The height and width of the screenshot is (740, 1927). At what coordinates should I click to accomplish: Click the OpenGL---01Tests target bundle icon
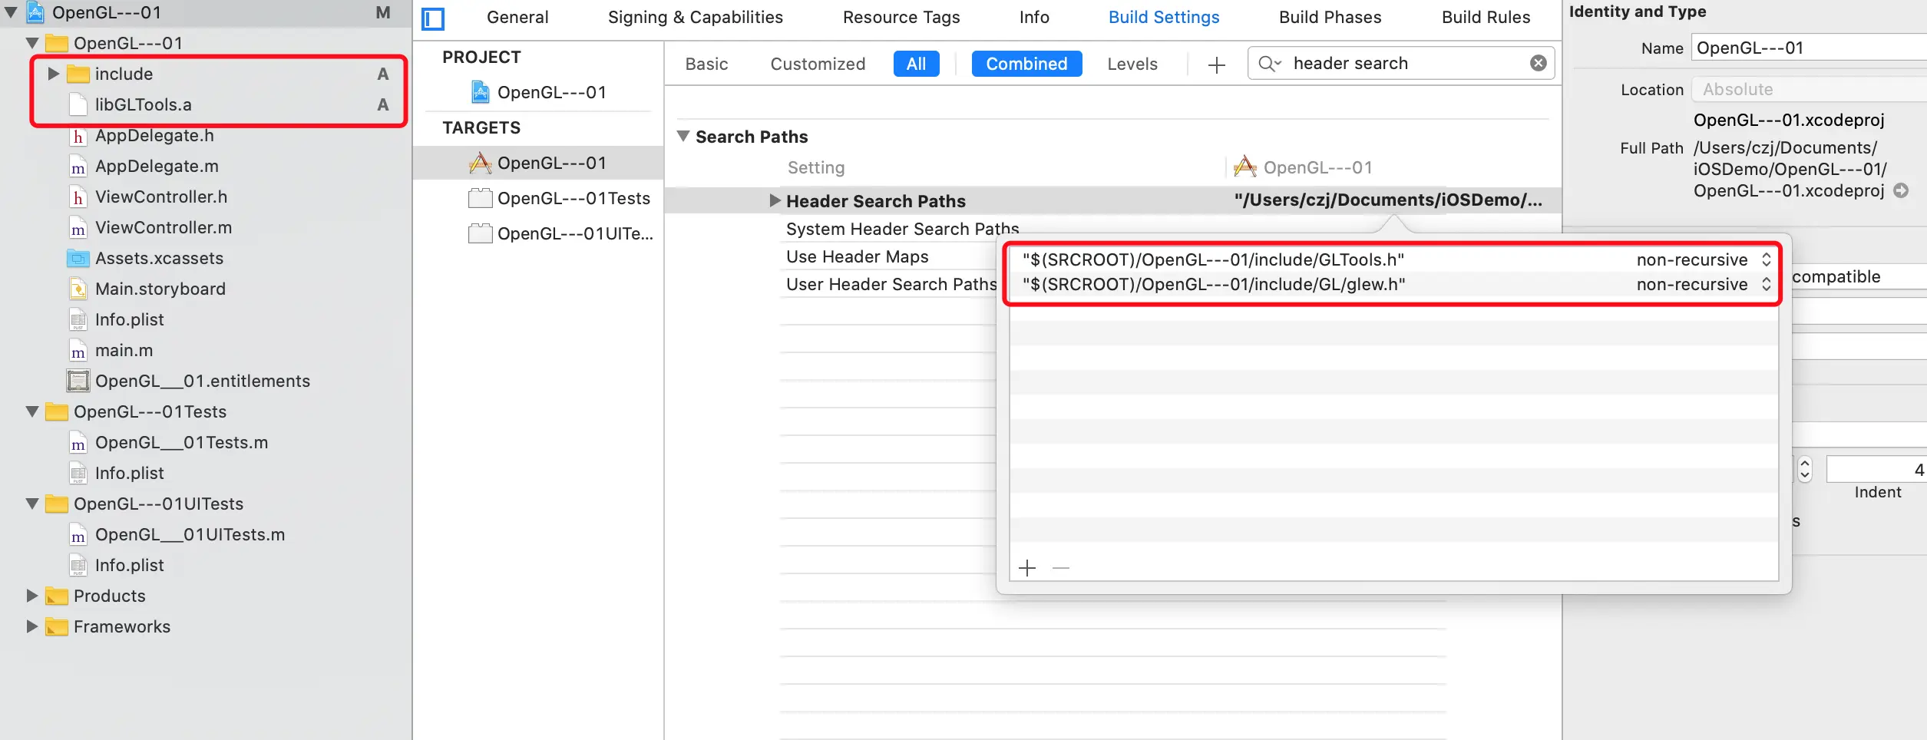point(481,198)
